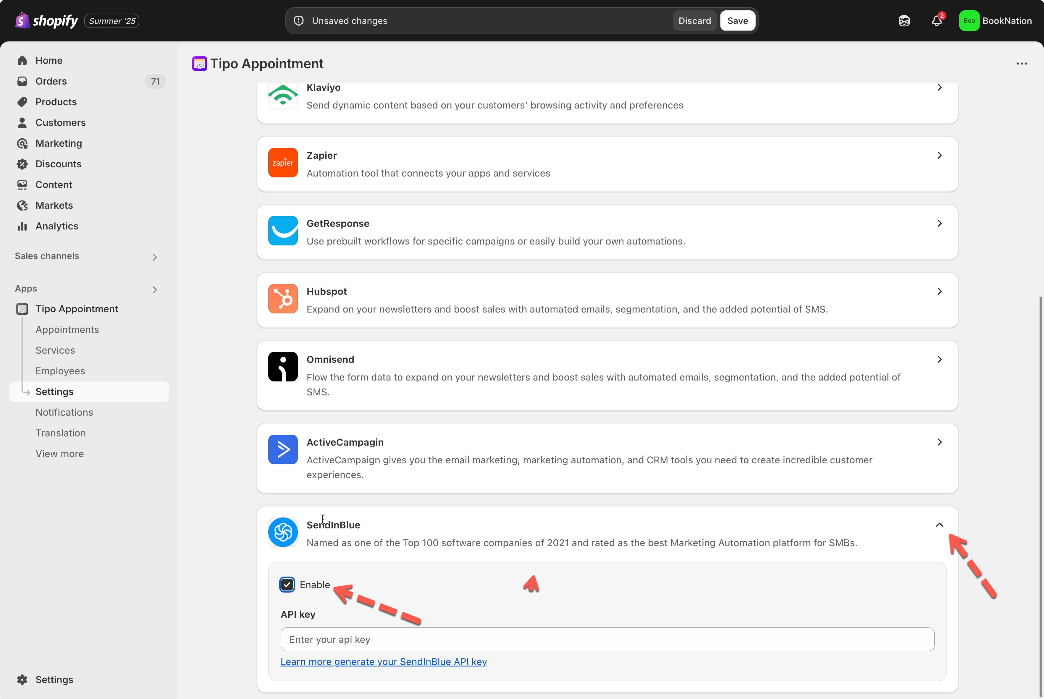
Task: Click the GetResponse logo icon
Action: [x=283, y=230]
